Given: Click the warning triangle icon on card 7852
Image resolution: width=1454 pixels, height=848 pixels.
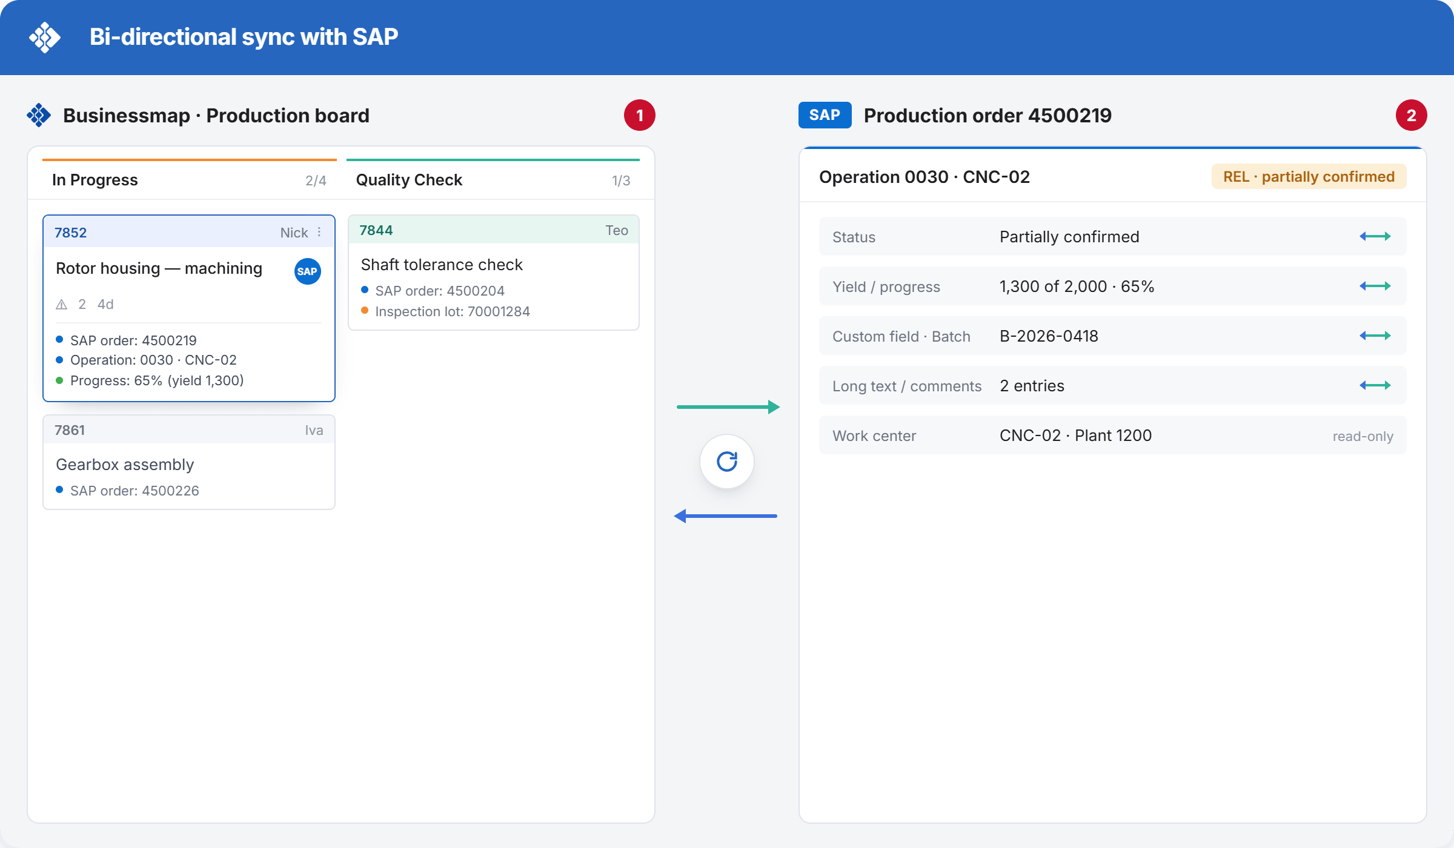Looking at the screenshot, I should [x=62, y=305].
